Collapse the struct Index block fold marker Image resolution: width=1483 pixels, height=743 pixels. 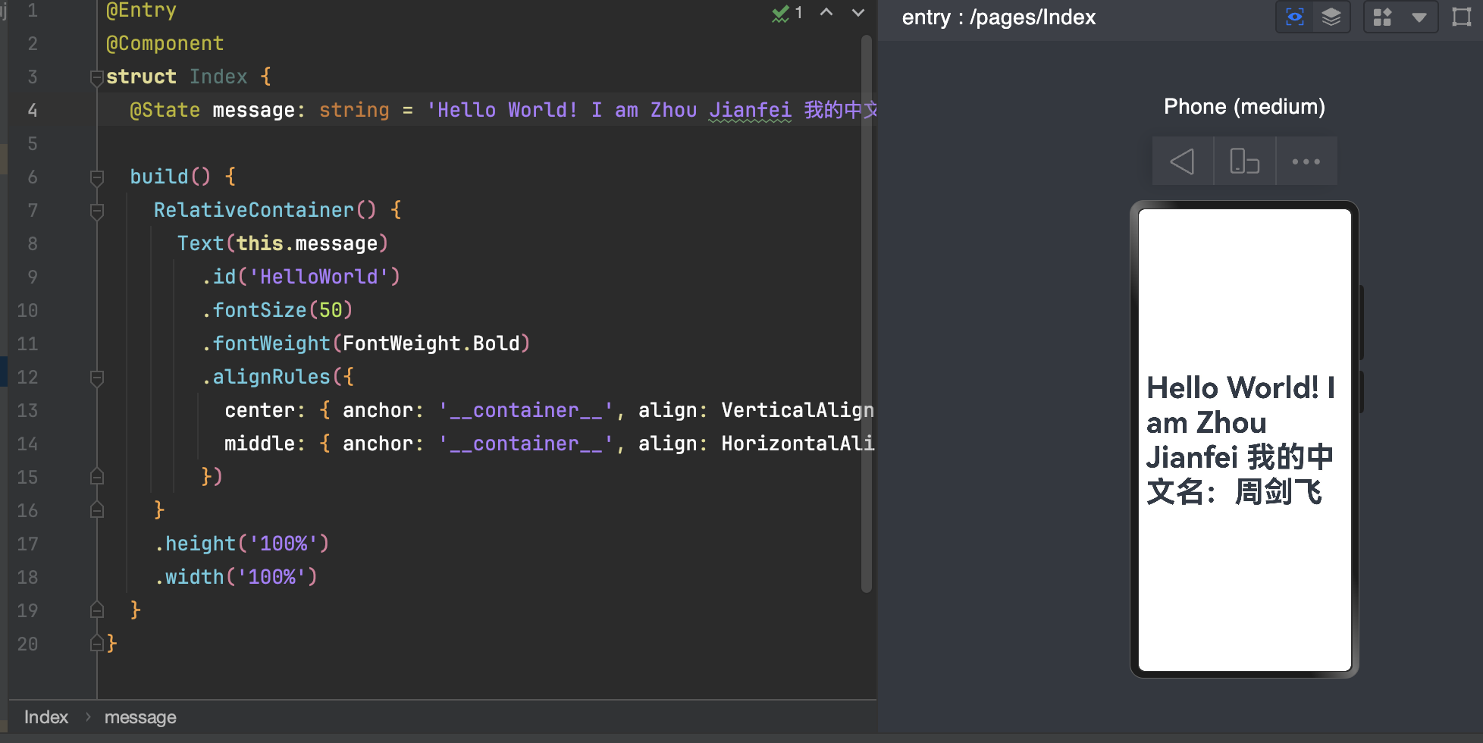(x=96, y=77)
